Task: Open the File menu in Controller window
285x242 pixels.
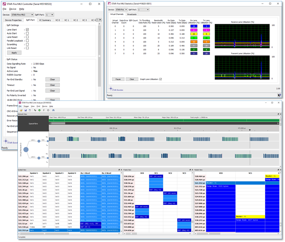Action: point(5,9)
